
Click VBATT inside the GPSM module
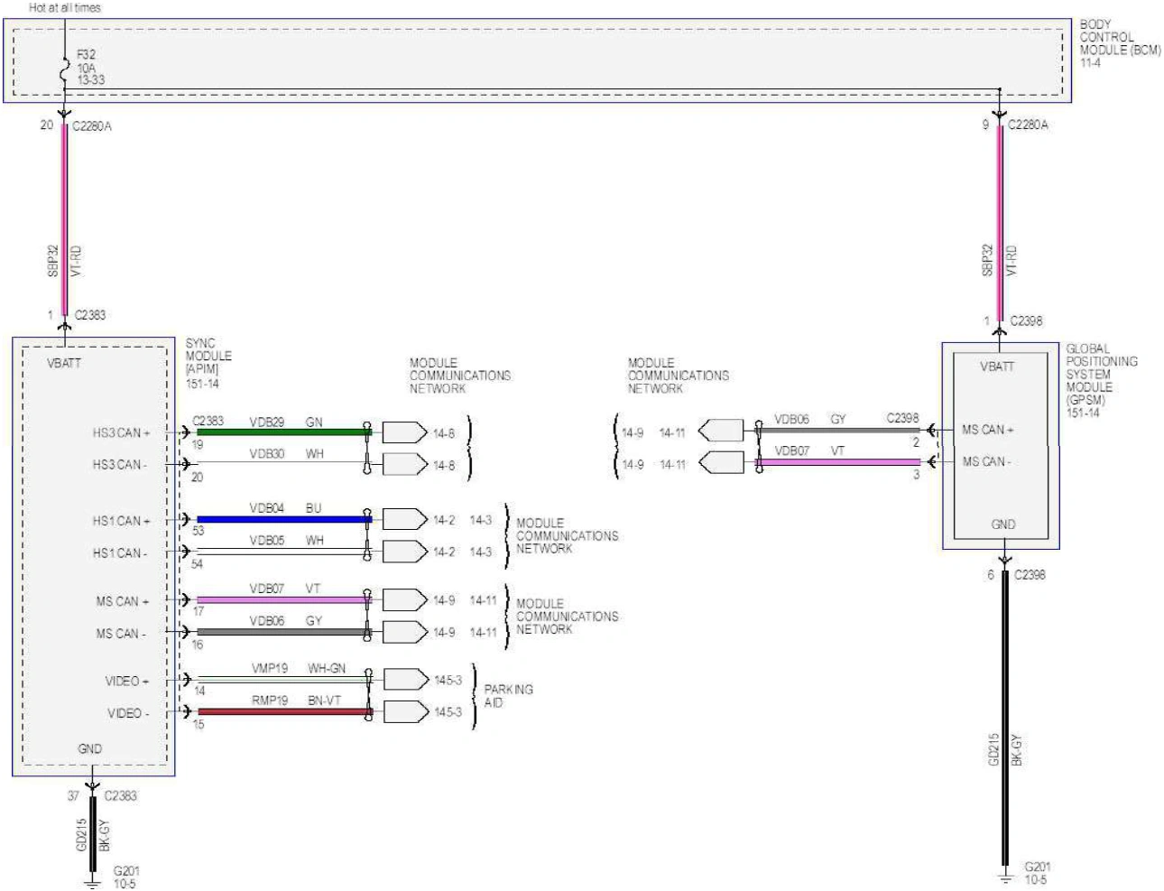(x=996, y=367)
